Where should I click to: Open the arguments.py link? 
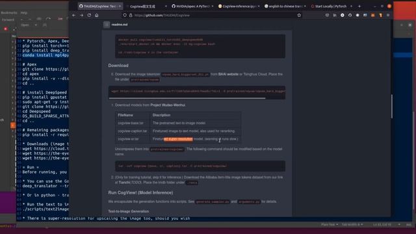249,201
